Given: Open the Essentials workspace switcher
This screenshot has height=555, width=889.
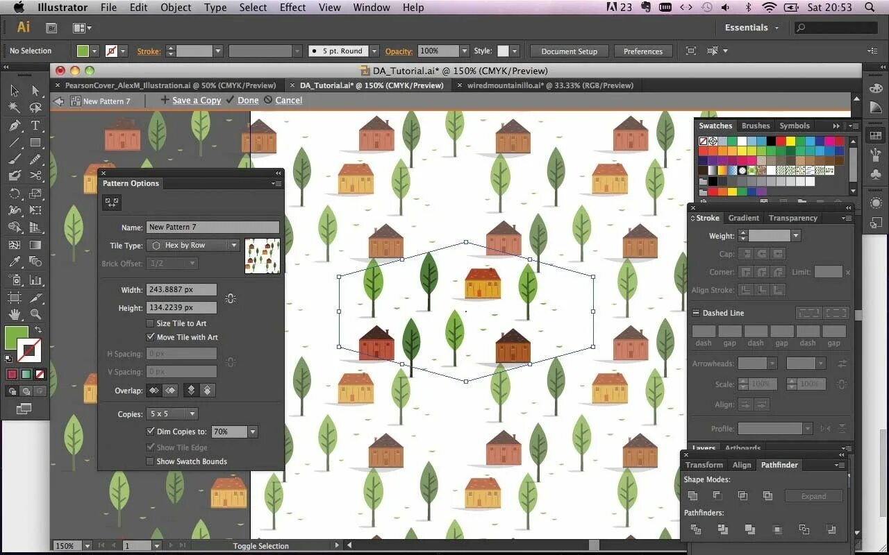Looking at the screenshot, I should pyautogui.click(x=752, y=28).
